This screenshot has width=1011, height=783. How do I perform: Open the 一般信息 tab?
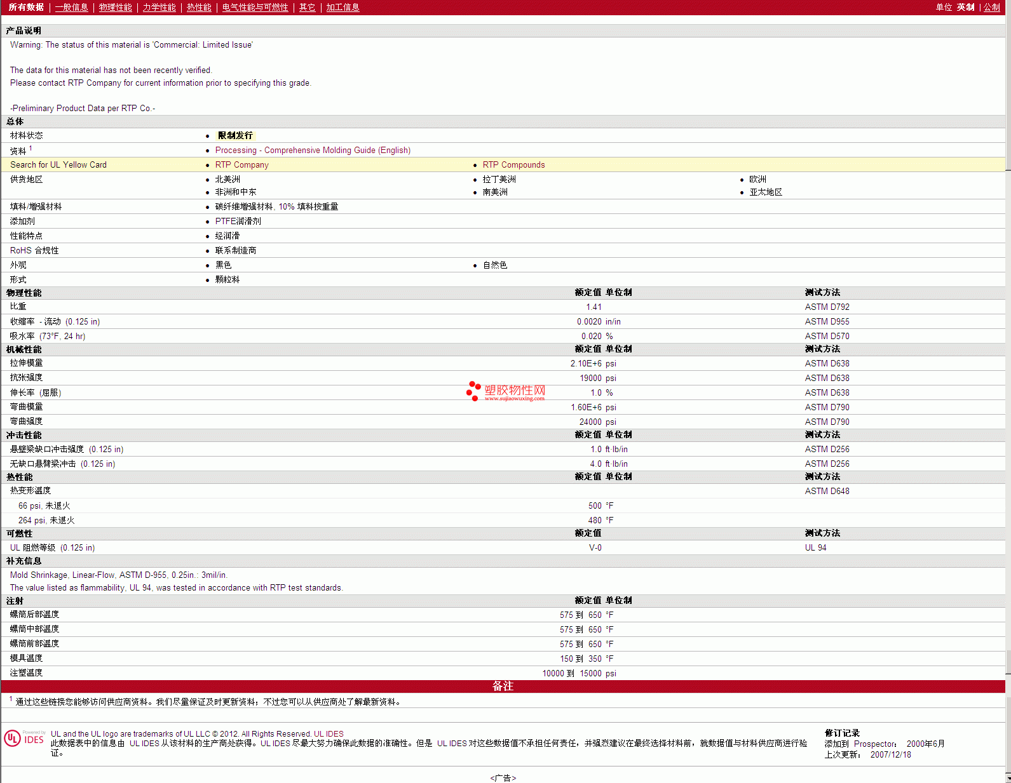tap(71, 8)
